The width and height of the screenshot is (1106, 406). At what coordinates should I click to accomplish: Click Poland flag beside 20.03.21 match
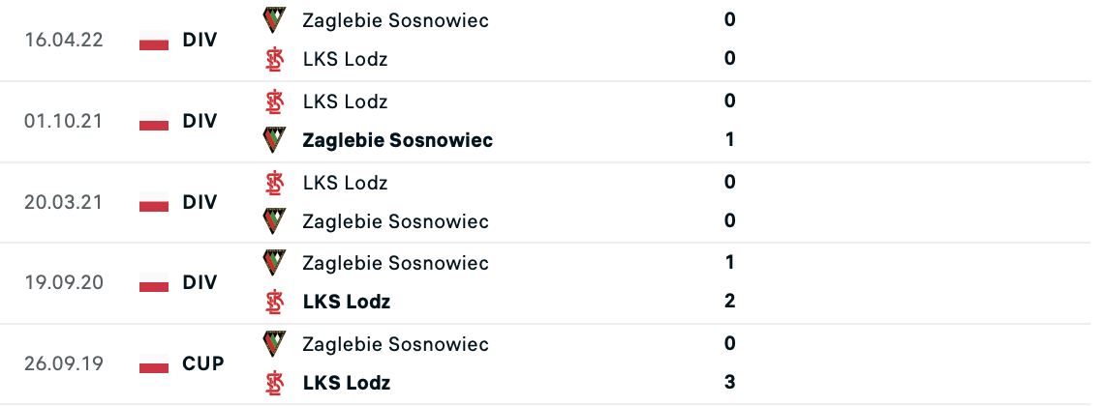pyautogui.click(x=154, y=204)
